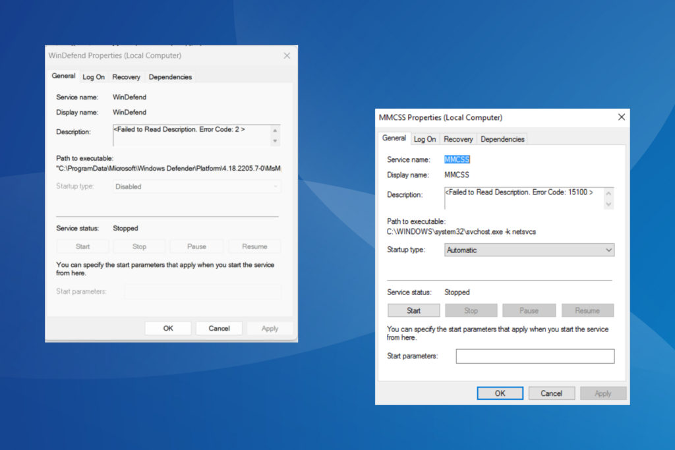The height and width of the screenshot is (450, 675).
Task: Open Dependencies tab in MMCSS Properties
Action: 502,140
